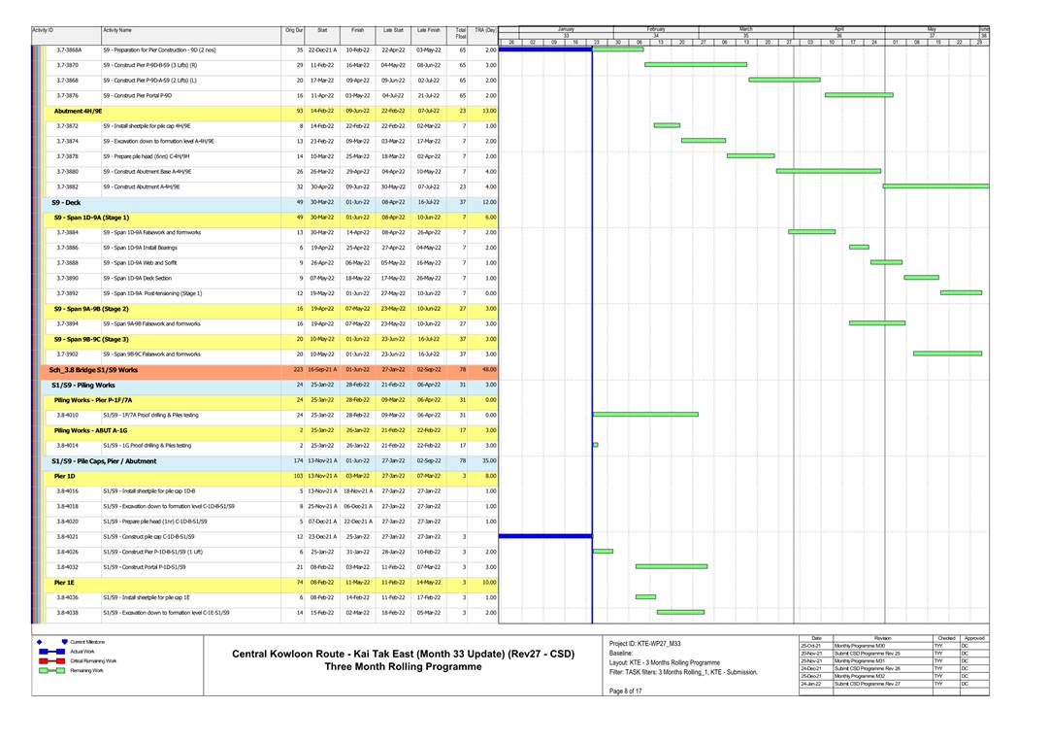Click the Actual Work bar symbol in legend
This screenshot has width=1049, height=741.
pos(46,652)
